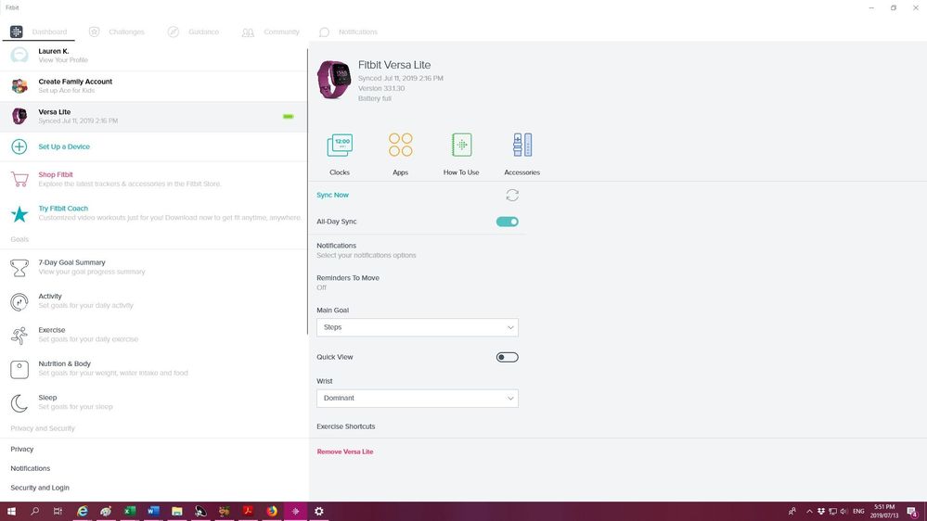The height and width of the screenshot is (521, 927).
Task: Open Windows Action Center notifications
Action: (913, 512)
